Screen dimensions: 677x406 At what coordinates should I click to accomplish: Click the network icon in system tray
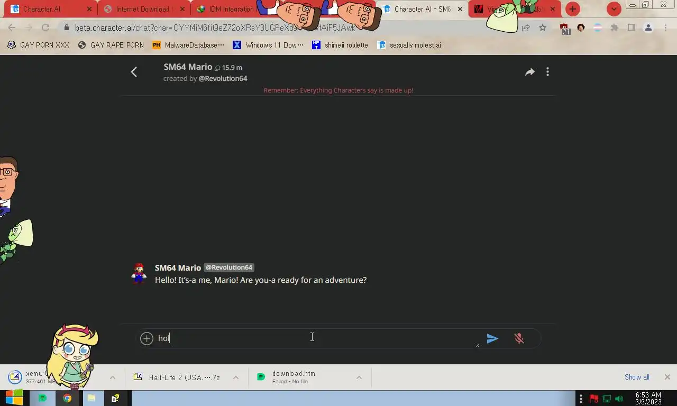(x=607, y=399)
